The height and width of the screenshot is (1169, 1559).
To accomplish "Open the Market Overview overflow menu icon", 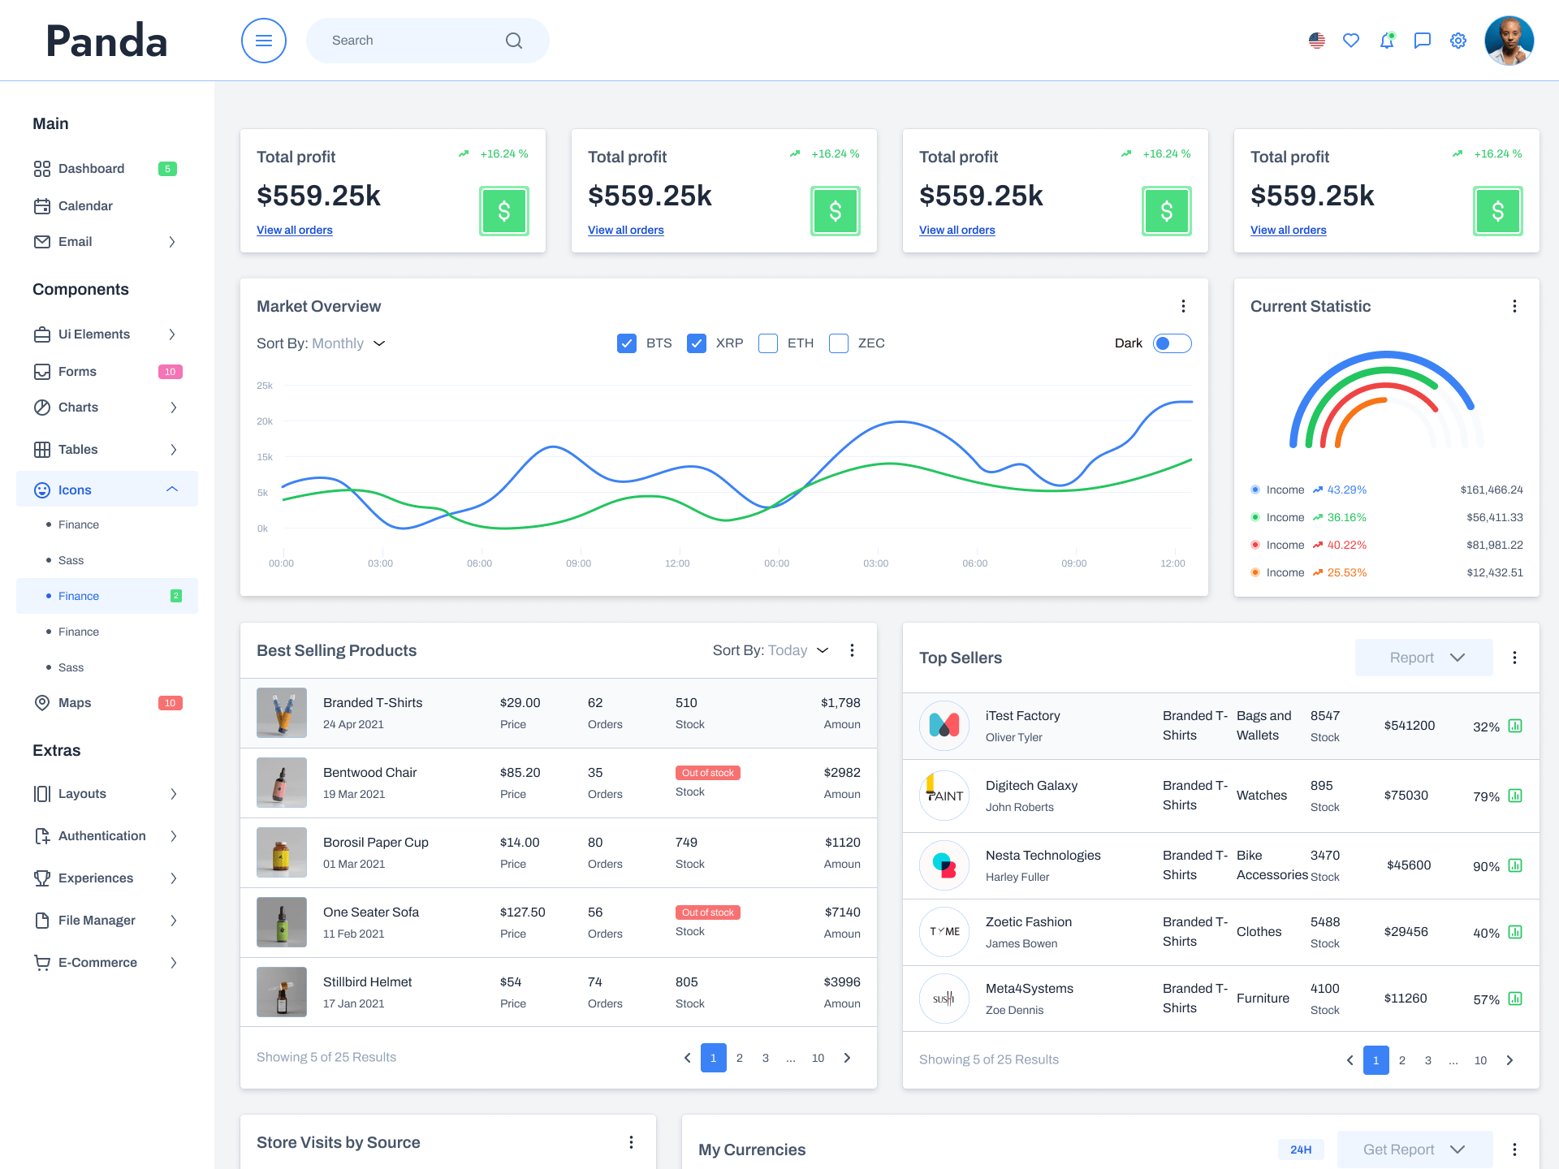I will [x=1183, y=306].
